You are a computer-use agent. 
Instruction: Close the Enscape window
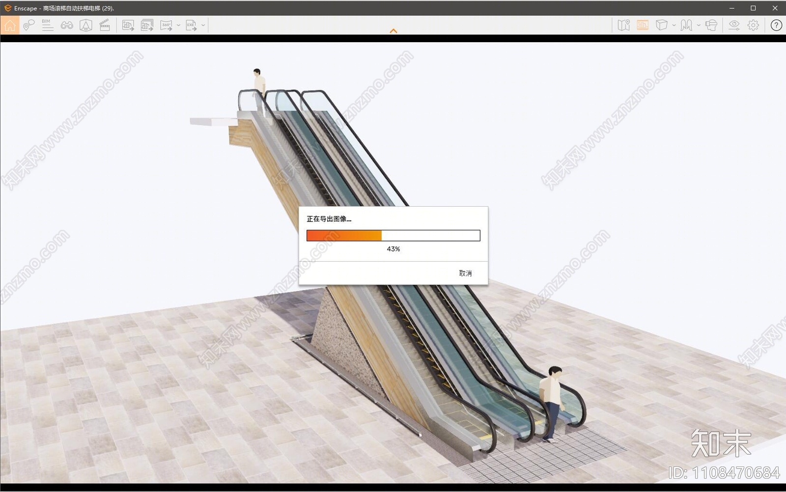pyautogui.click(x=775, y=8)
